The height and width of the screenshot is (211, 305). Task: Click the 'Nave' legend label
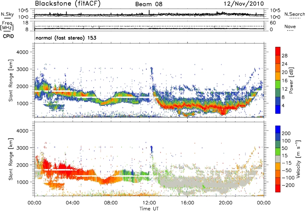point(290,27)
